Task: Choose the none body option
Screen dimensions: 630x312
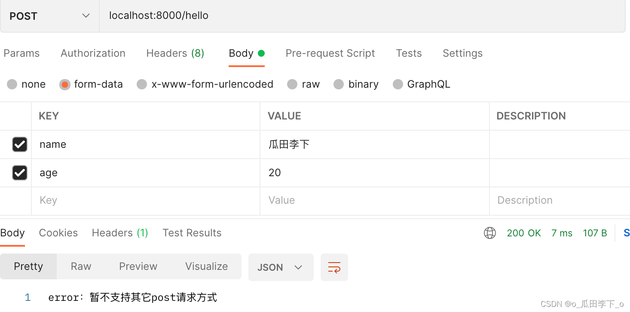Action: (x=12, y=84)
